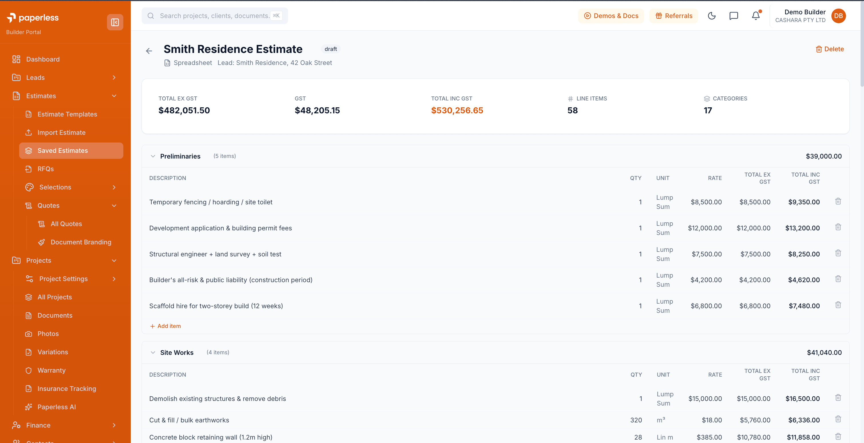This screenshot has width=864, height=443.
Task: Open Document Branding
Action: coord(78,242)
